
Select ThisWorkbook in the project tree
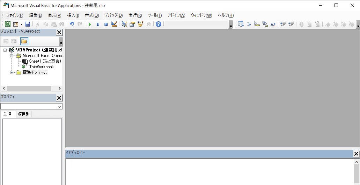tap(42, 67)
